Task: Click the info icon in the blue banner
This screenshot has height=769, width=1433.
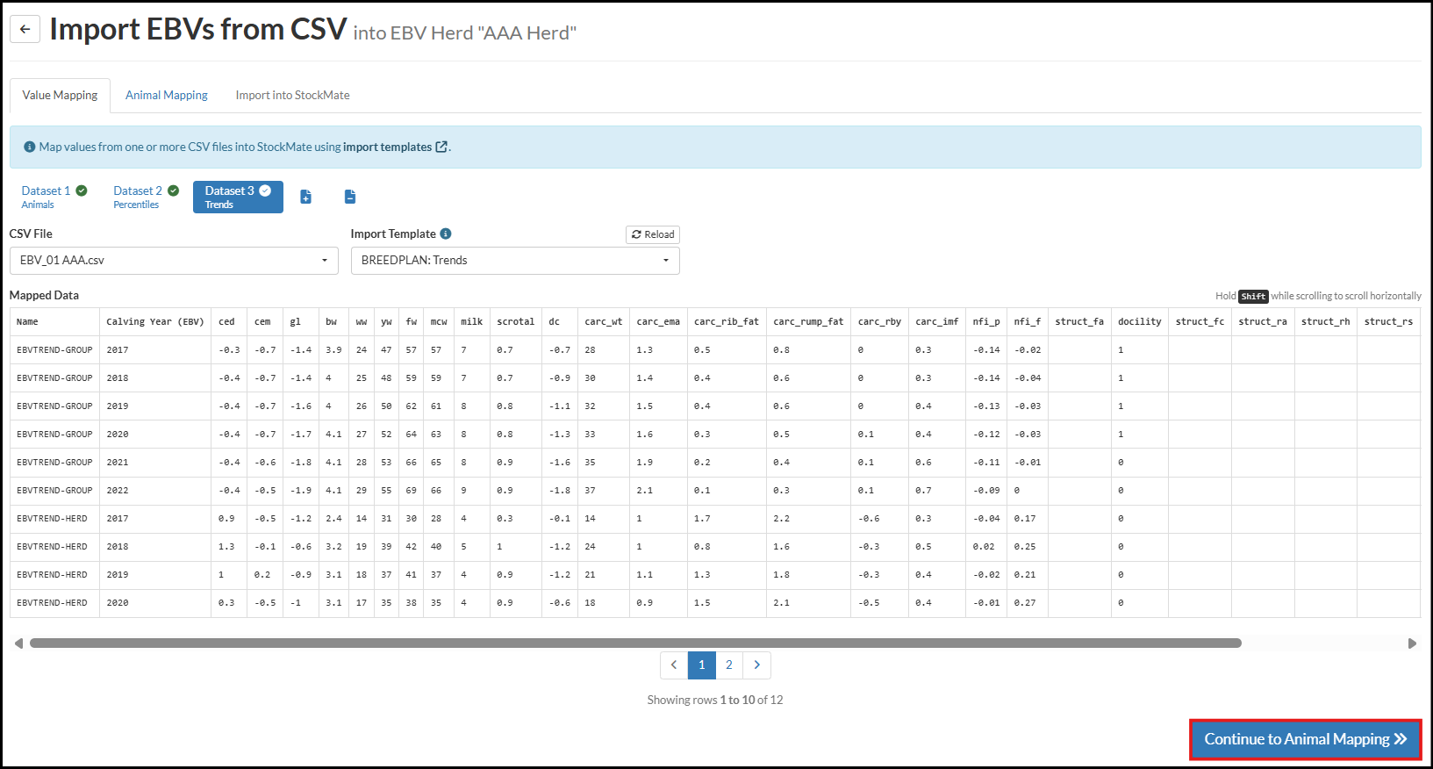Action: point(29,147)
